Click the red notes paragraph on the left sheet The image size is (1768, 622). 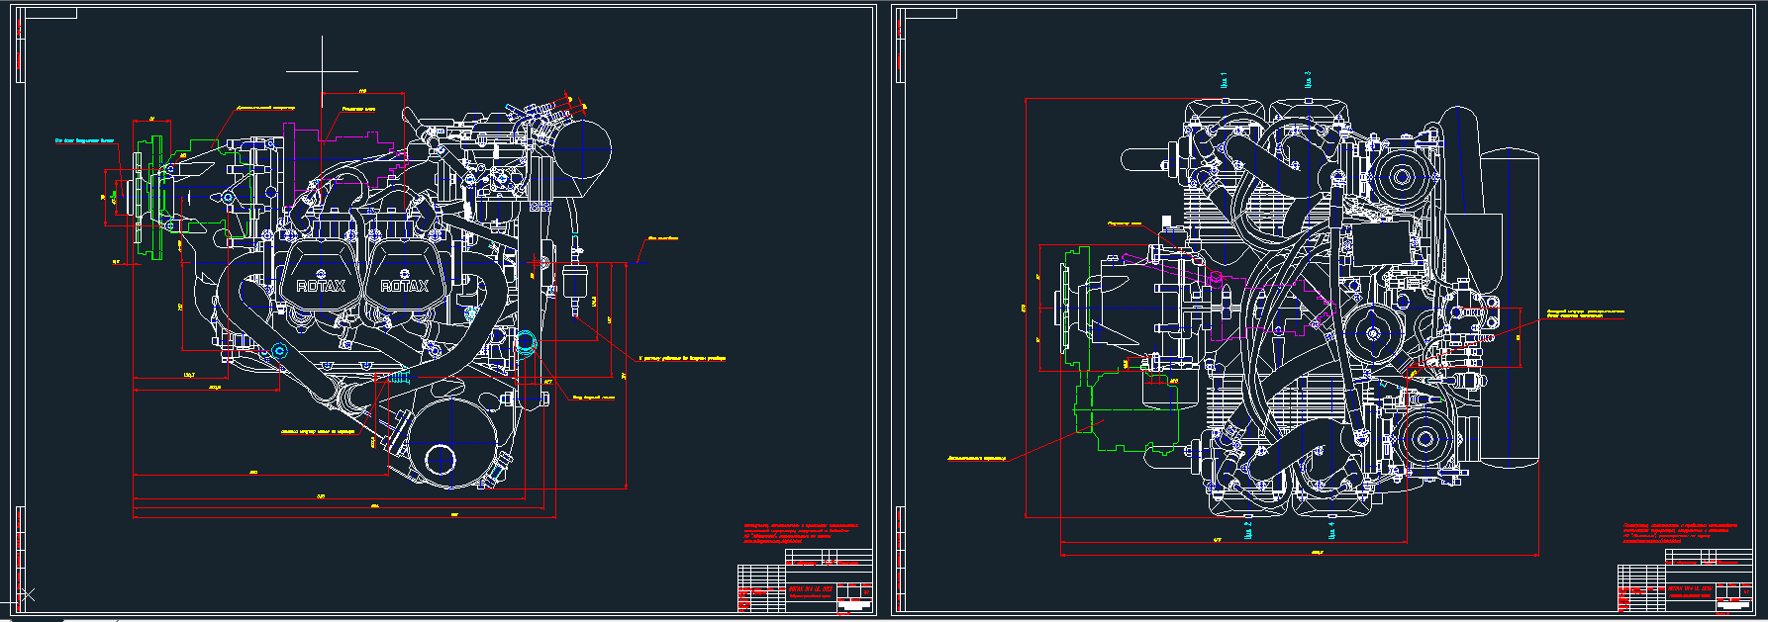(800, 534)
